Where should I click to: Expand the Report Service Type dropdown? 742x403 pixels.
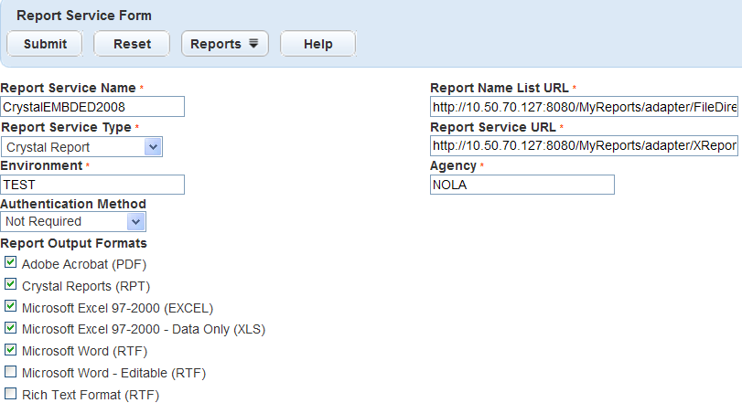coord(81,146)
